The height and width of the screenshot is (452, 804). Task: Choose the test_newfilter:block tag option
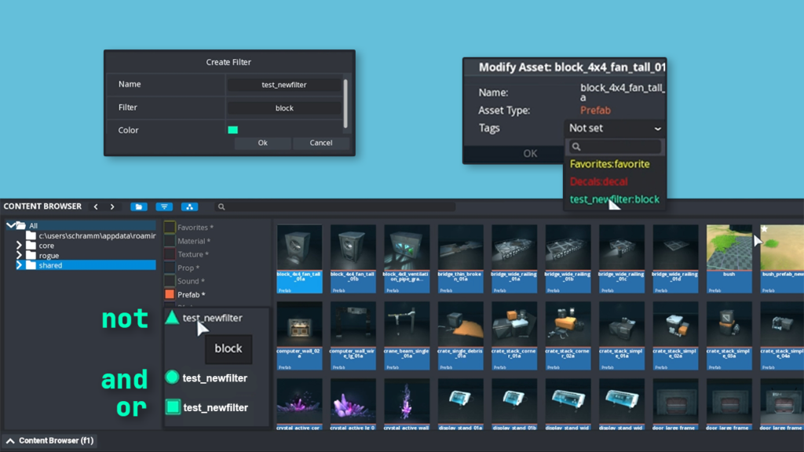614,199
